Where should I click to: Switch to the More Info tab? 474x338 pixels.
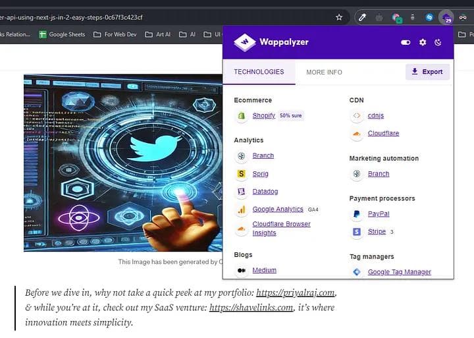[324, 72]
